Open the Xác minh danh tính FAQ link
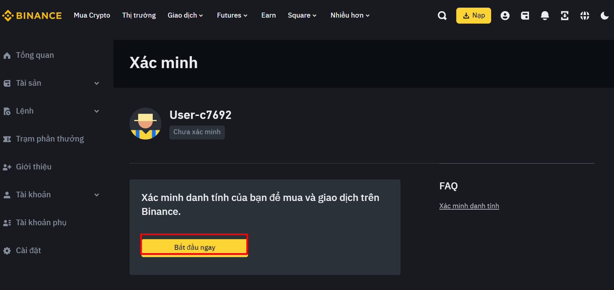Viewport: 614px width, 290px height. (469, 206)
